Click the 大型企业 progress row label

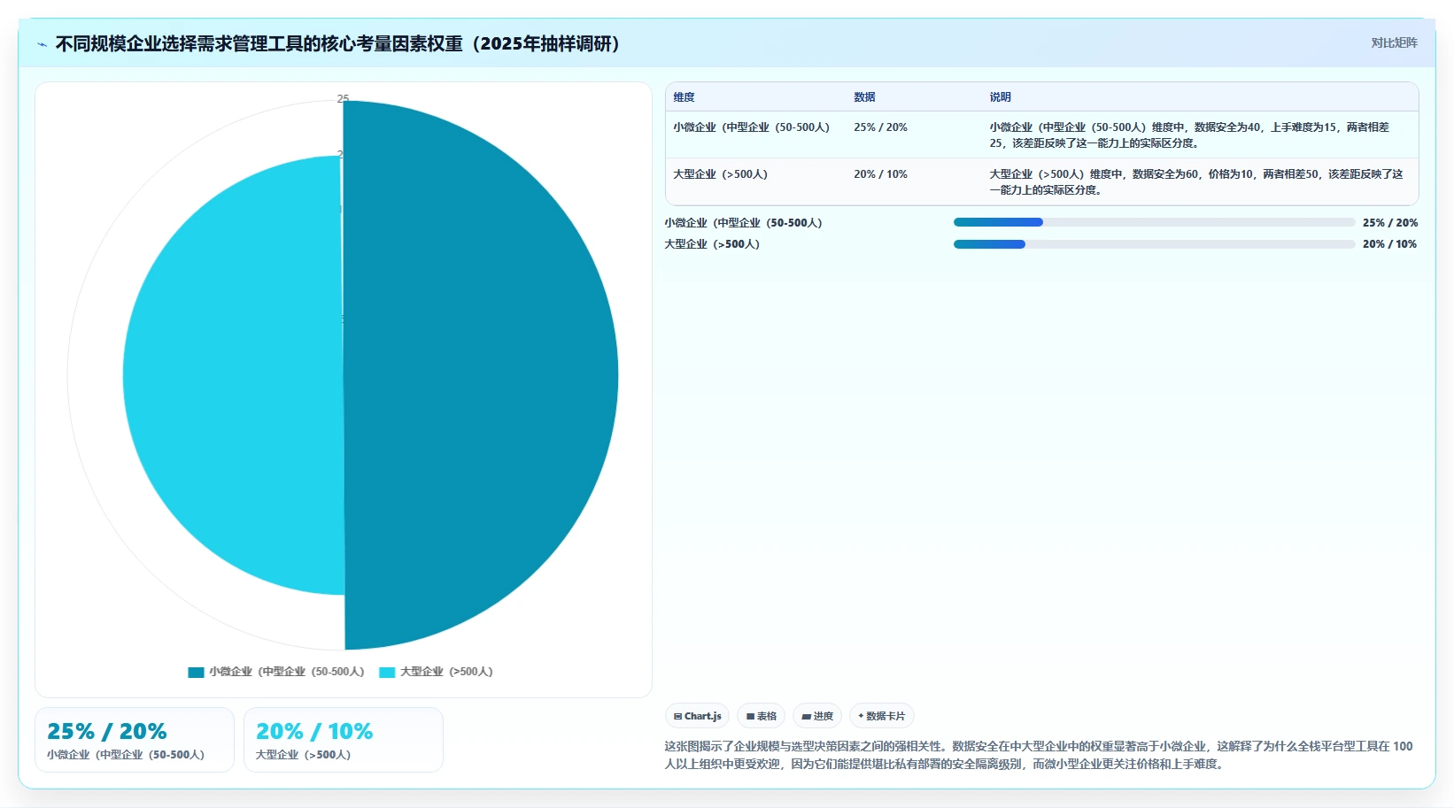click(x=712, y=243)
